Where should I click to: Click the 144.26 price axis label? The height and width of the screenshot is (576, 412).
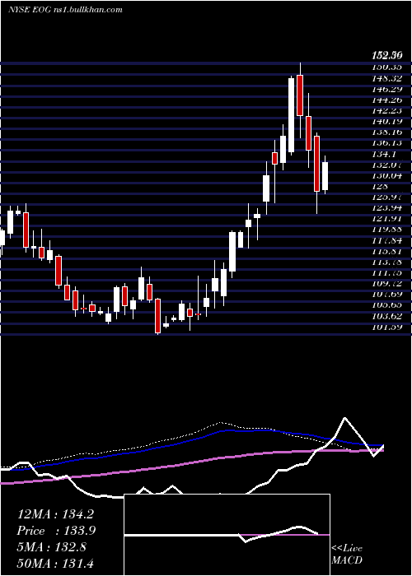[x=386, y=100]
